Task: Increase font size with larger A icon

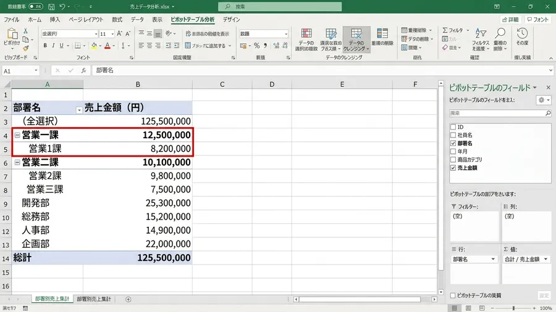Action: point(119,34)
